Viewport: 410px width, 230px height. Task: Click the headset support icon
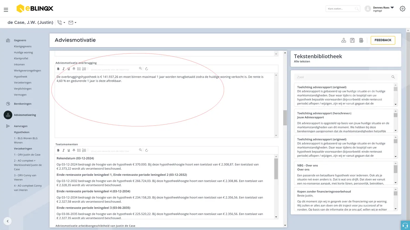coord(405,225)
